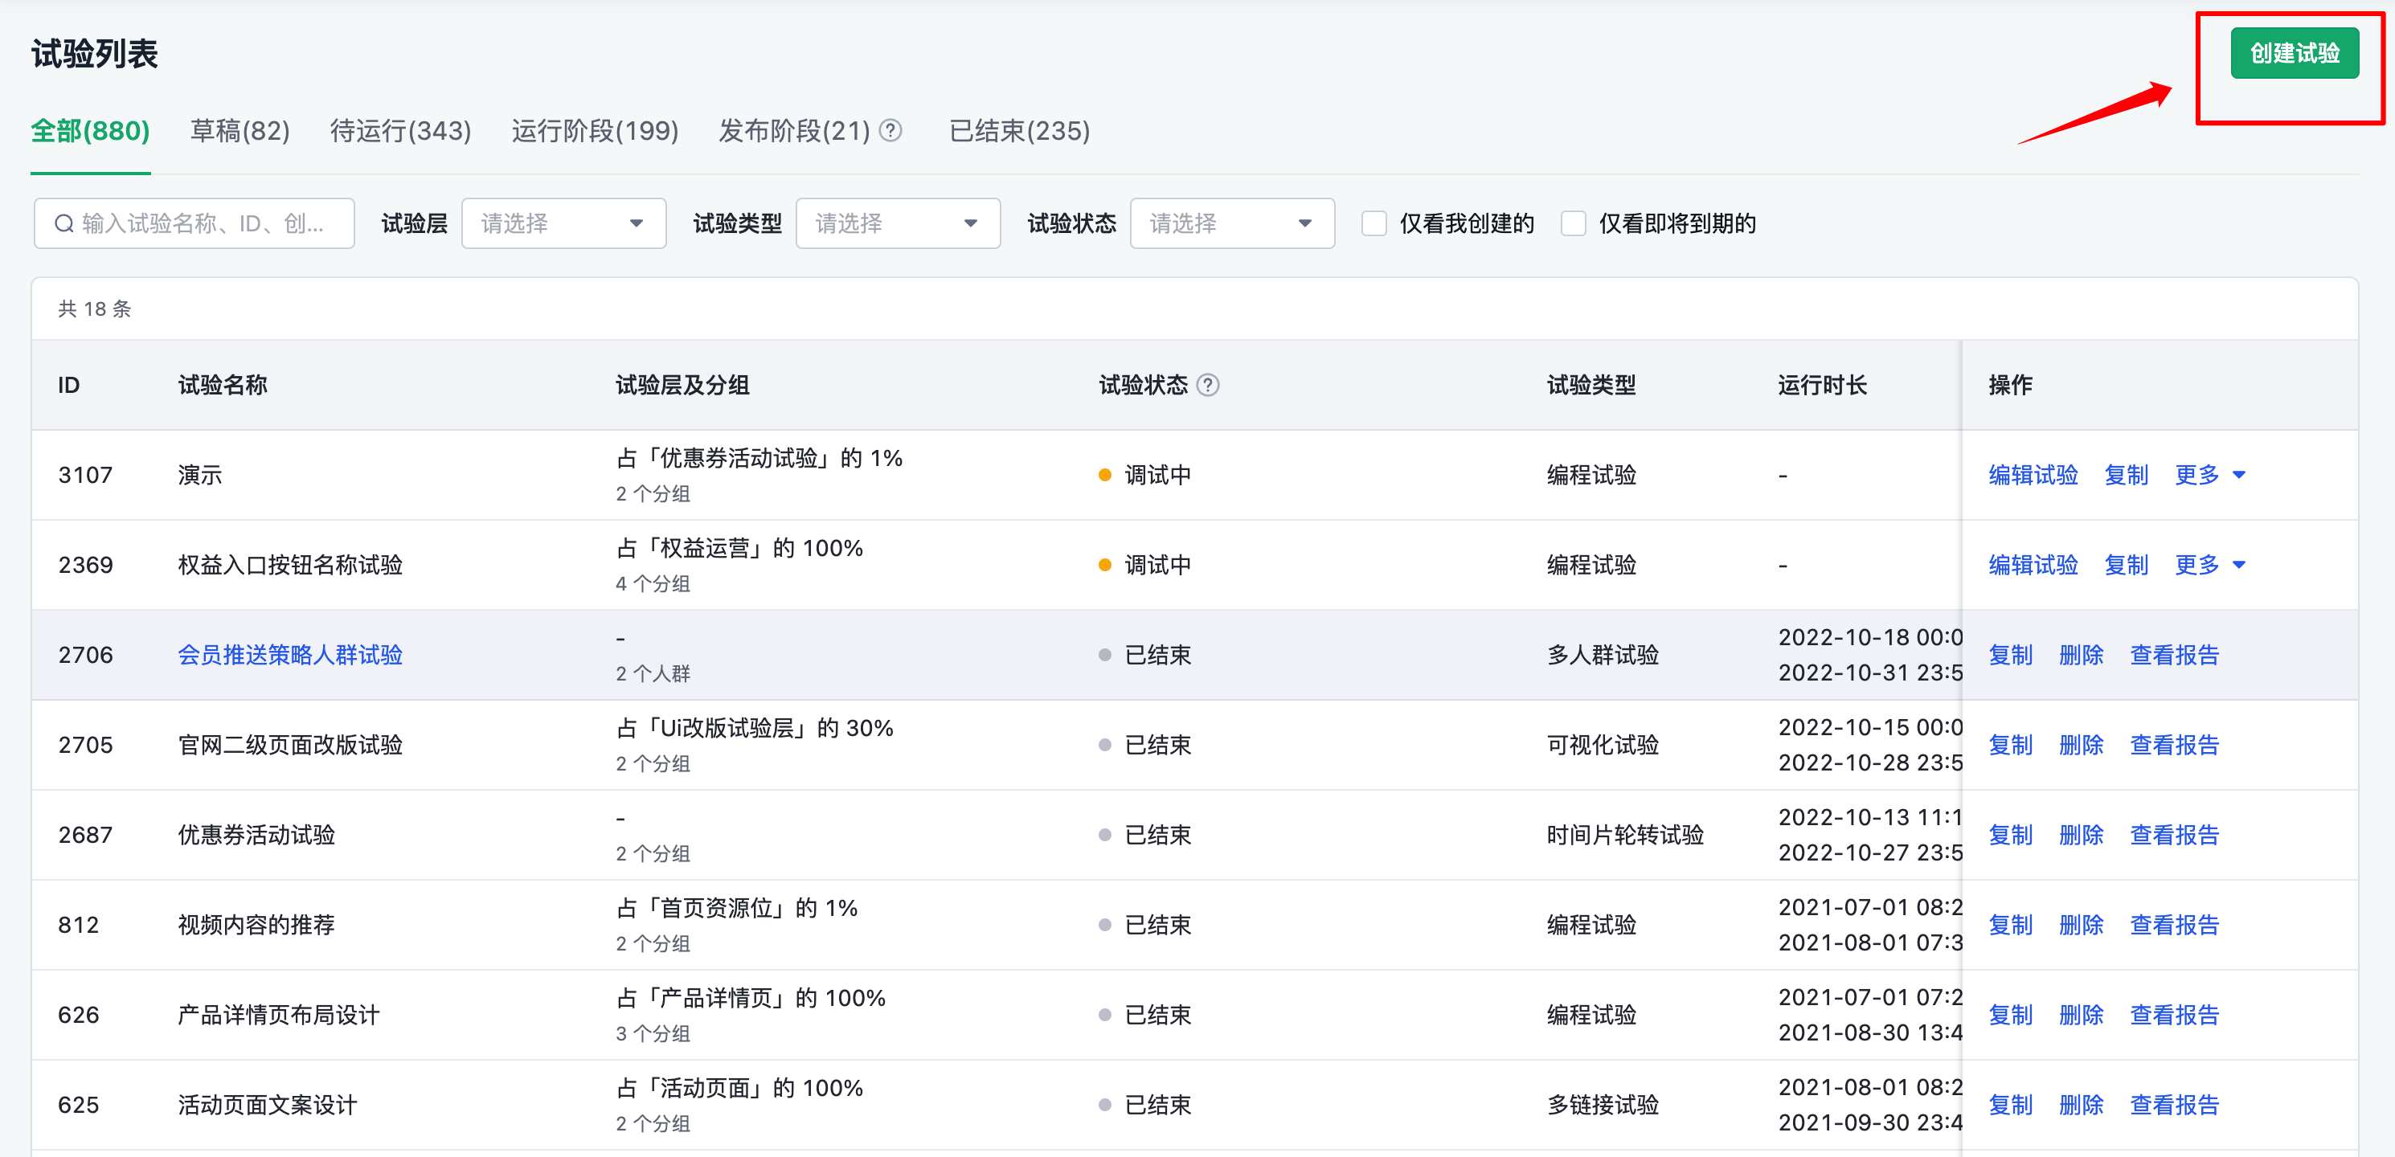Click 编辑试验 for 权益入口按钮名称试验
The height and width of the screenshot is (1157, 2395).
(x=2033, y=565)
